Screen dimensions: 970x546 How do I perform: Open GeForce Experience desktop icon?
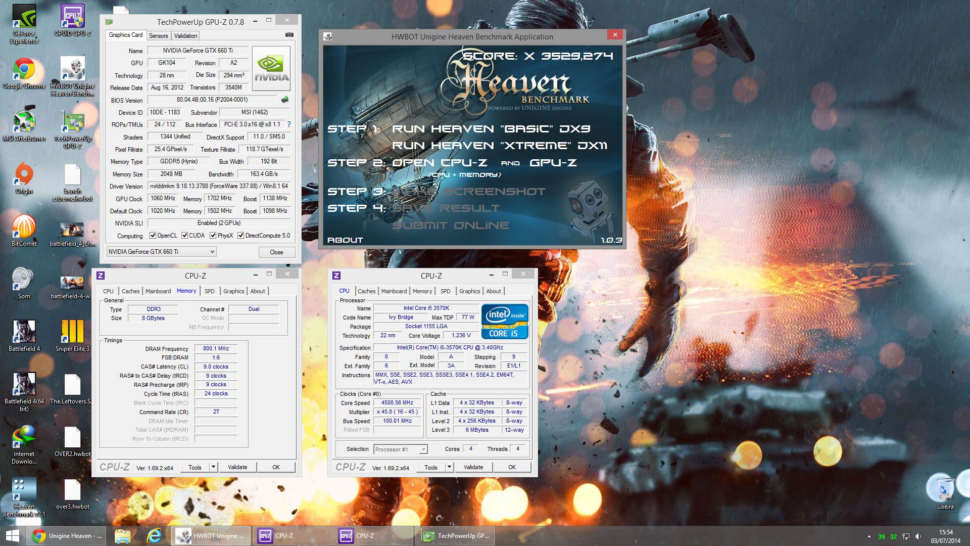tap(24, 24)
